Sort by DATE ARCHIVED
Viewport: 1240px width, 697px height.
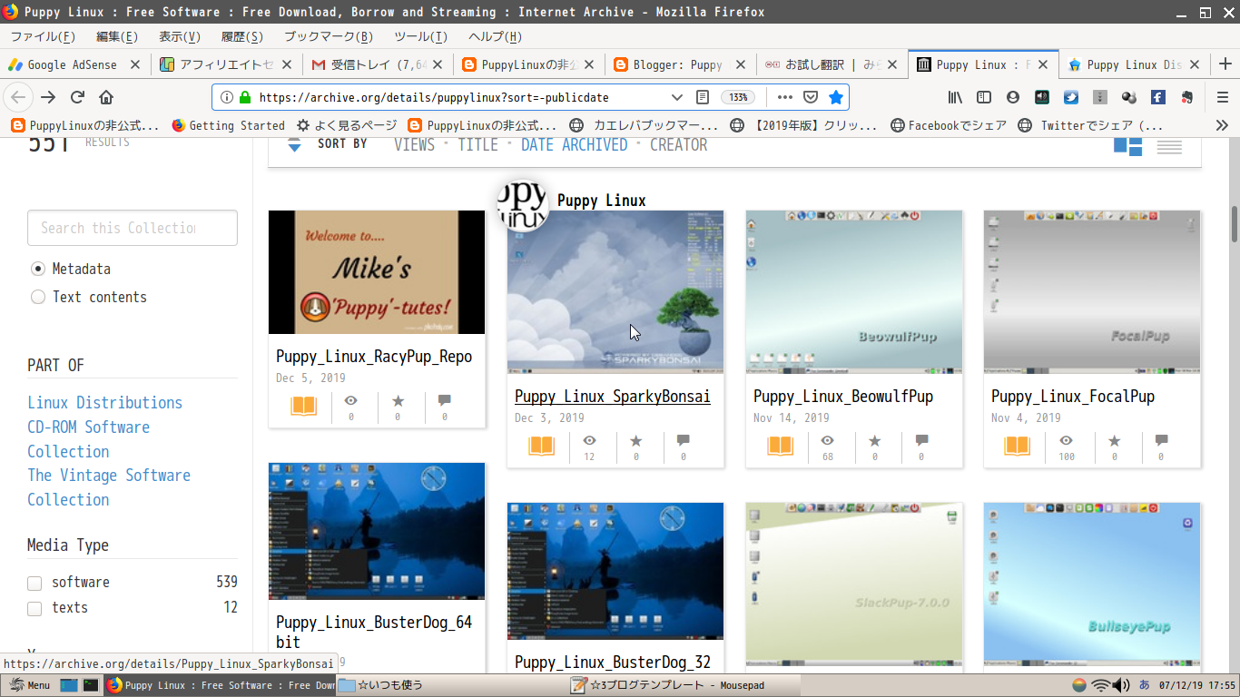574,144
